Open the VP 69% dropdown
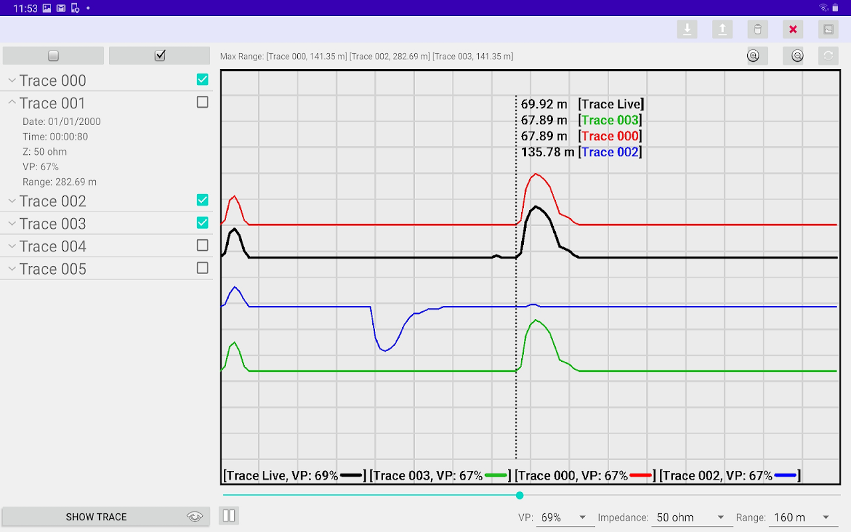The width and height of the screenshot is (851, 532). click(565, 517)
